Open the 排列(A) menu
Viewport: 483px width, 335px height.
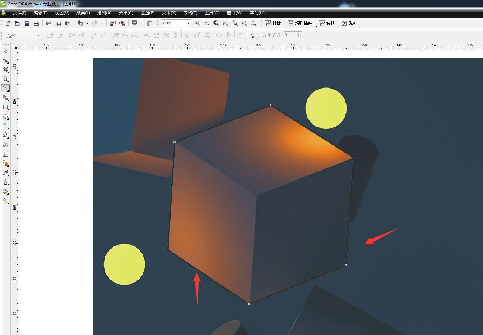(104, 13)
